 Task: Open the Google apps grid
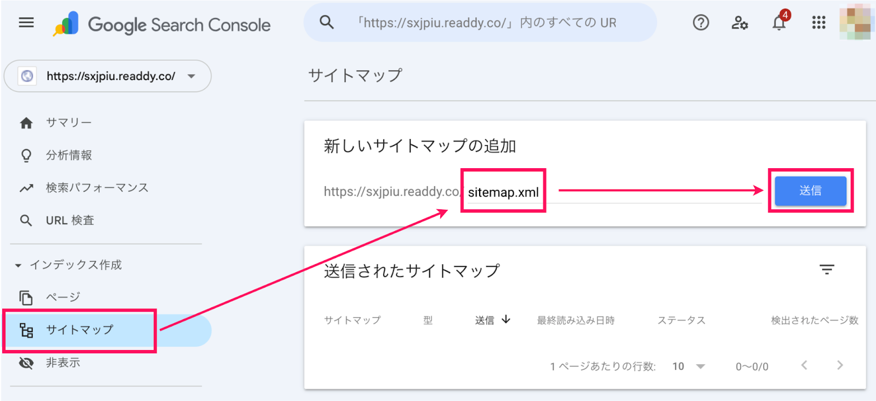819,22
